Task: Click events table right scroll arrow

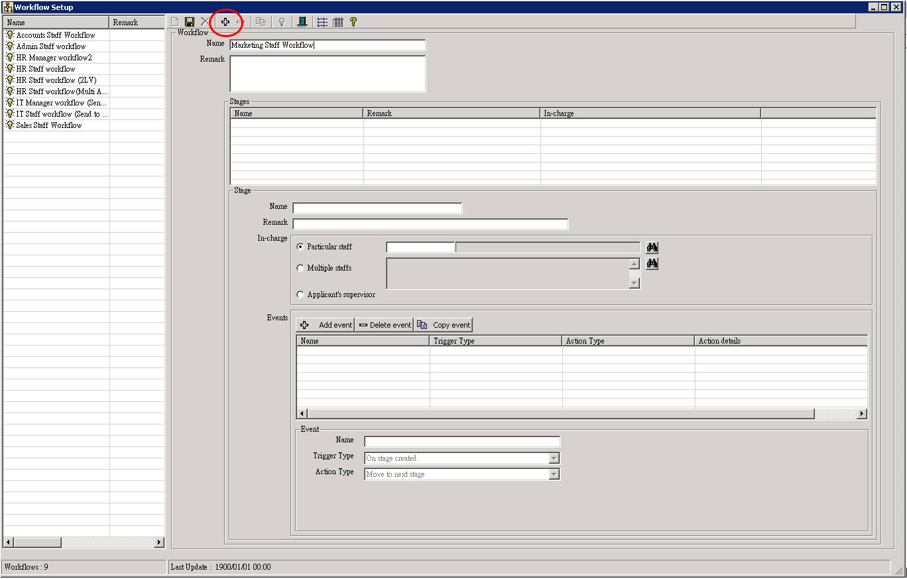Action: (862, 414)
